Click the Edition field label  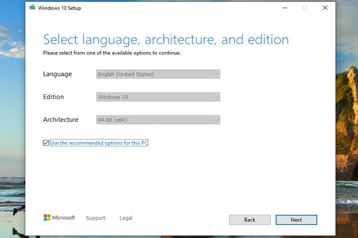click(53, 97)
